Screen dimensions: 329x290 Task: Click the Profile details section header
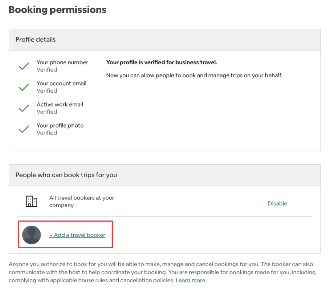(x=165, y=40)
